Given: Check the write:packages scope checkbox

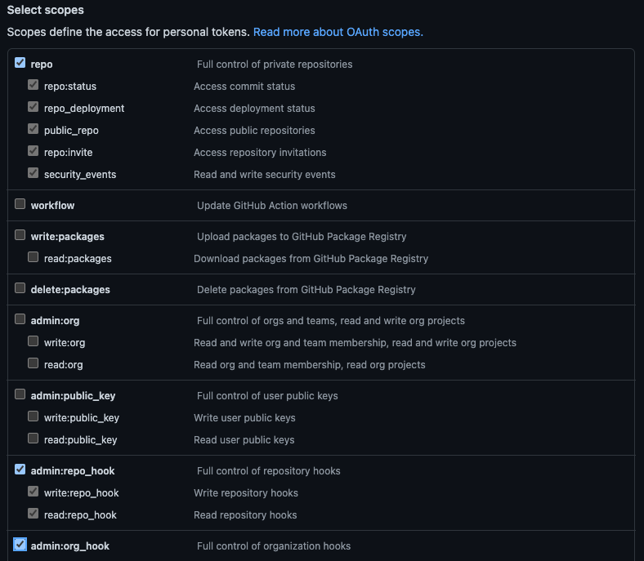Looking at the screenshot, I should click(20, 235).
